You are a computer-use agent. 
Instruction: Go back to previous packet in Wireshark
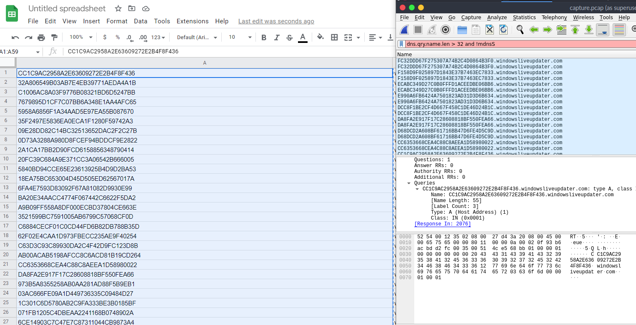534,30
